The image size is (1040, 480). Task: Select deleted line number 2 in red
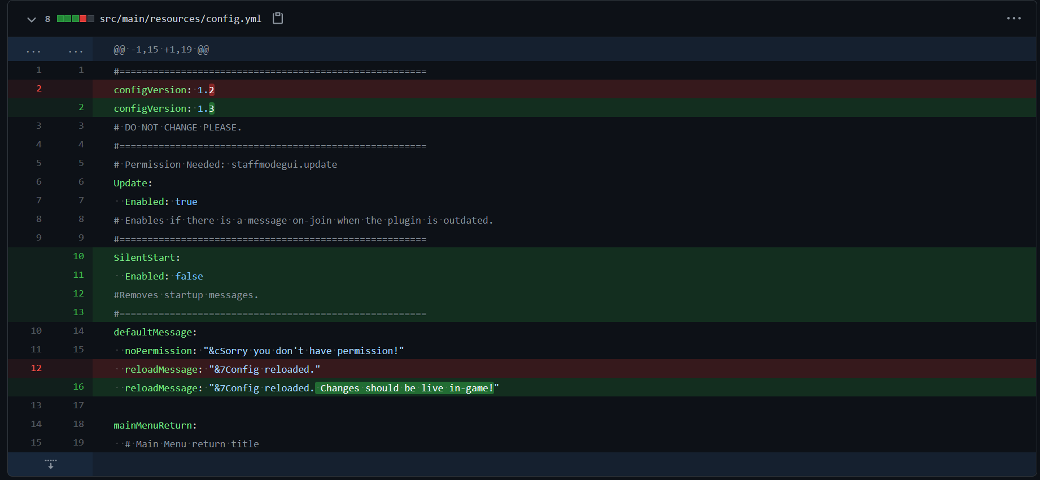tap(39, 89)
